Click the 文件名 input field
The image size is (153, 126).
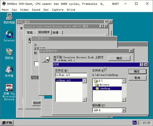click(x=71, y=75)
